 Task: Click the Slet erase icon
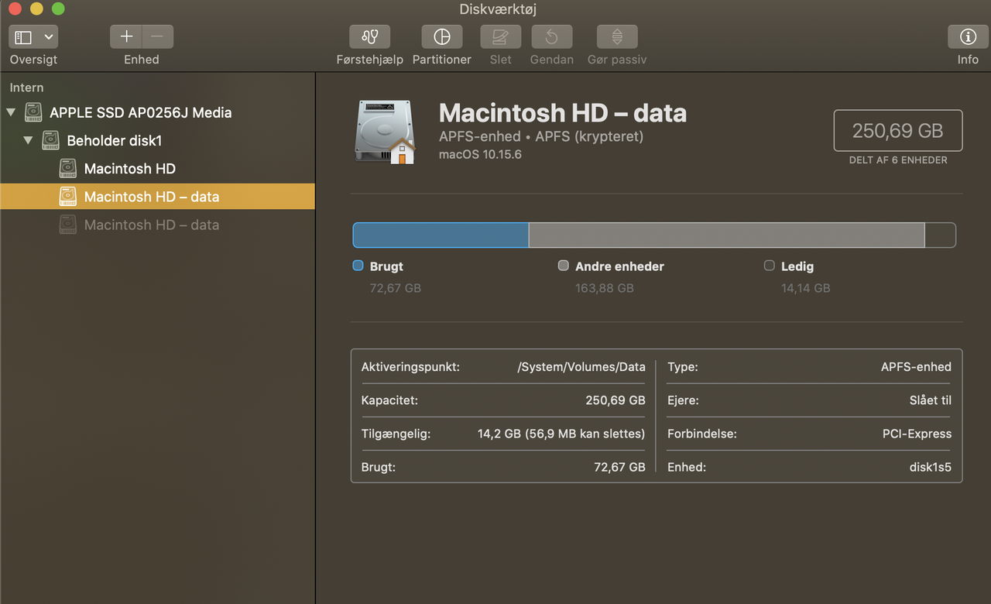click(x=500, y=36)
